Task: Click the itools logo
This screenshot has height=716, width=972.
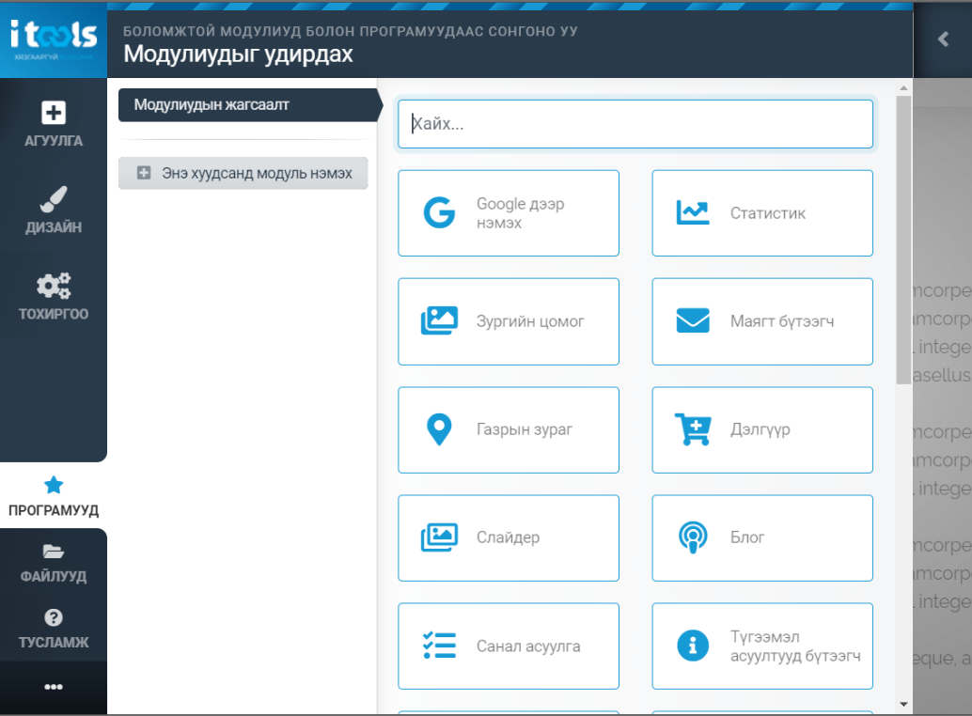Action: [x=54, y=39]
